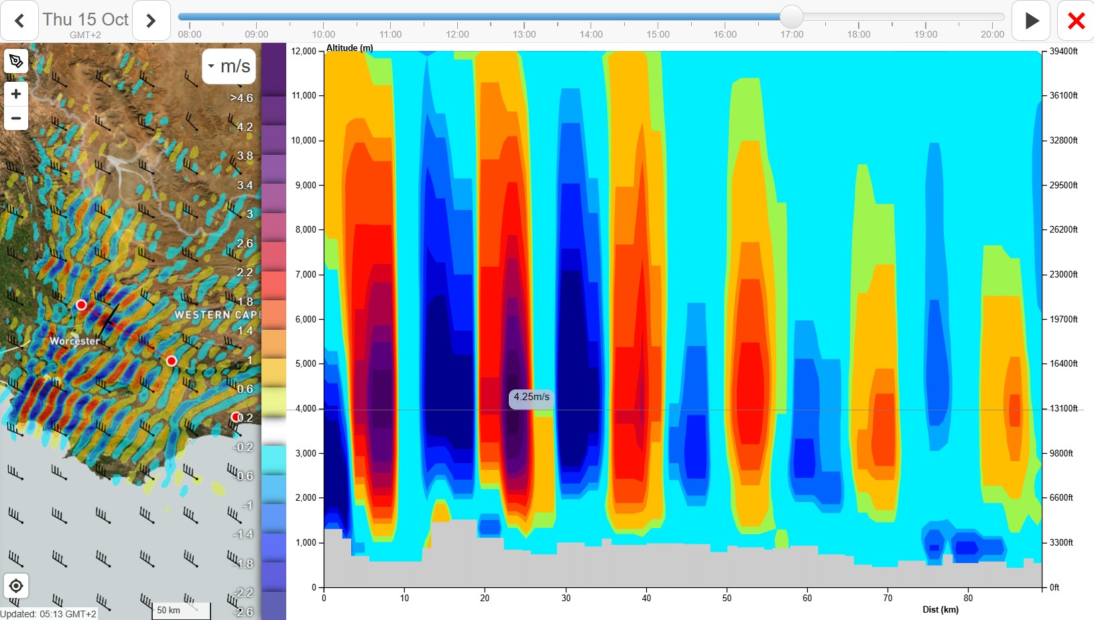Click the 4.25m/s value tooltip
The width and height of the screenshot is (1094, 620).
click(532, 398)
